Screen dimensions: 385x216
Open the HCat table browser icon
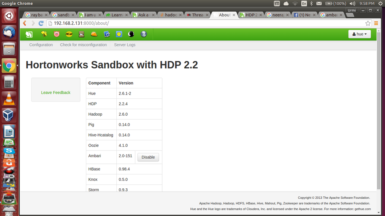[69, 34]
